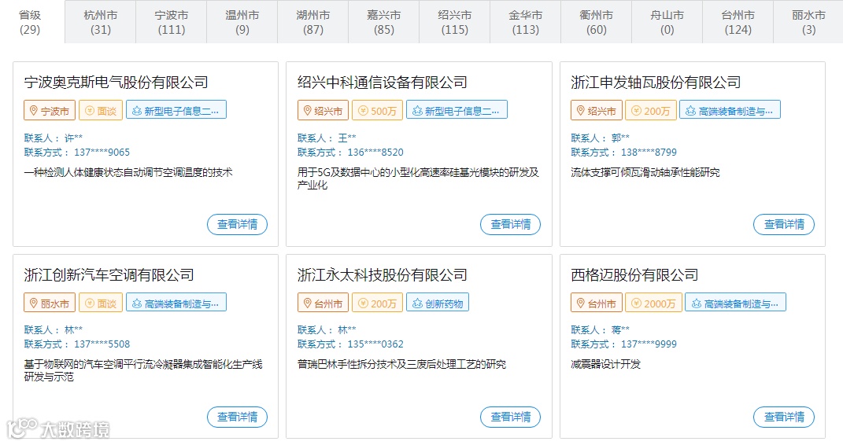Click industry icon in 浙江创新汽车空调 高端装备制造 tag
This screenshot has height=445, width=843.
(136, 303)
